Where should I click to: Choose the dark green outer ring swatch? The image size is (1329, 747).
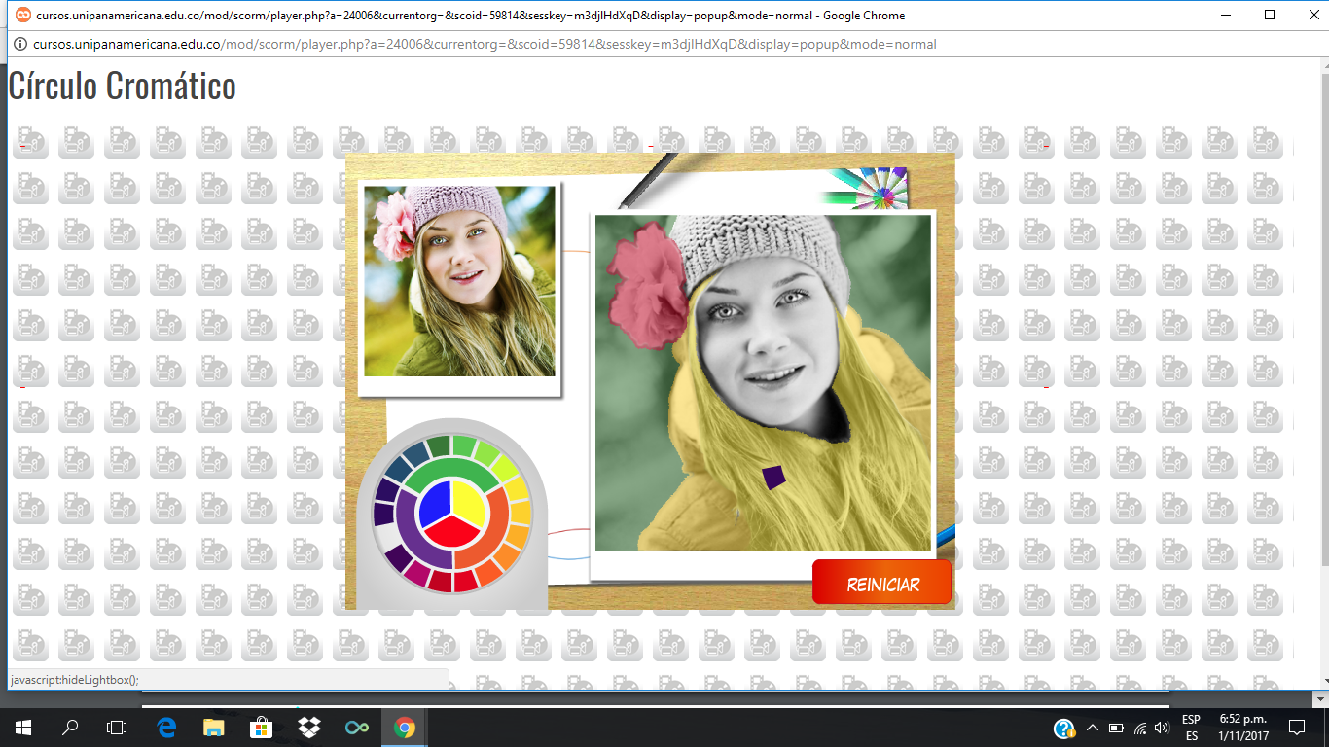tap(439, 445)
